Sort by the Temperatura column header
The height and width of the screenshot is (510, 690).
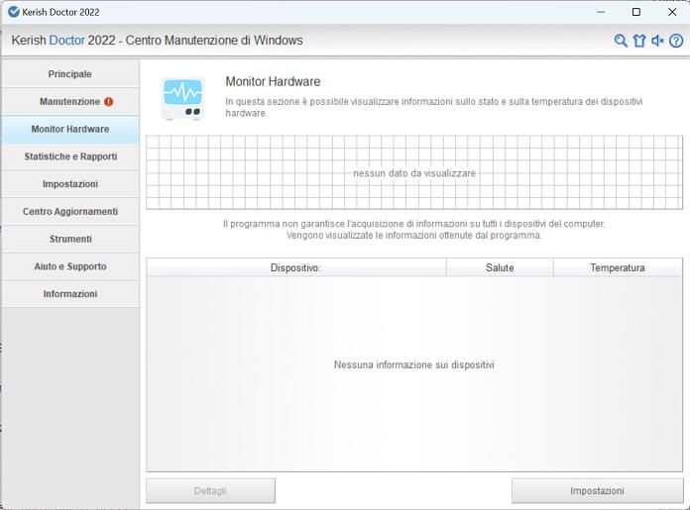pyautogui.click(x=618, y=267)
